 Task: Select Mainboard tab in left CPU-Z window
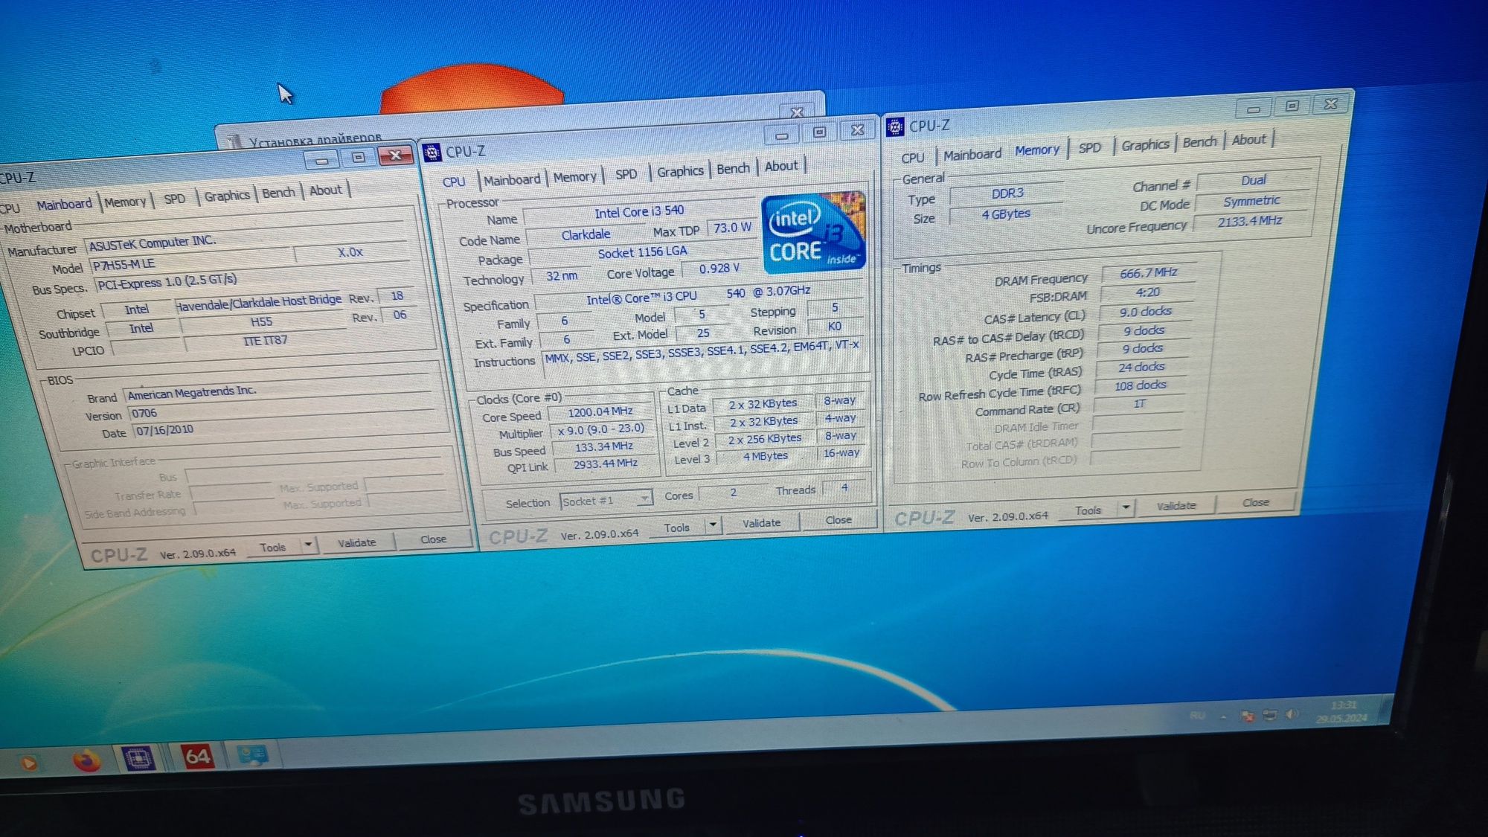click(x=65, y=205)
